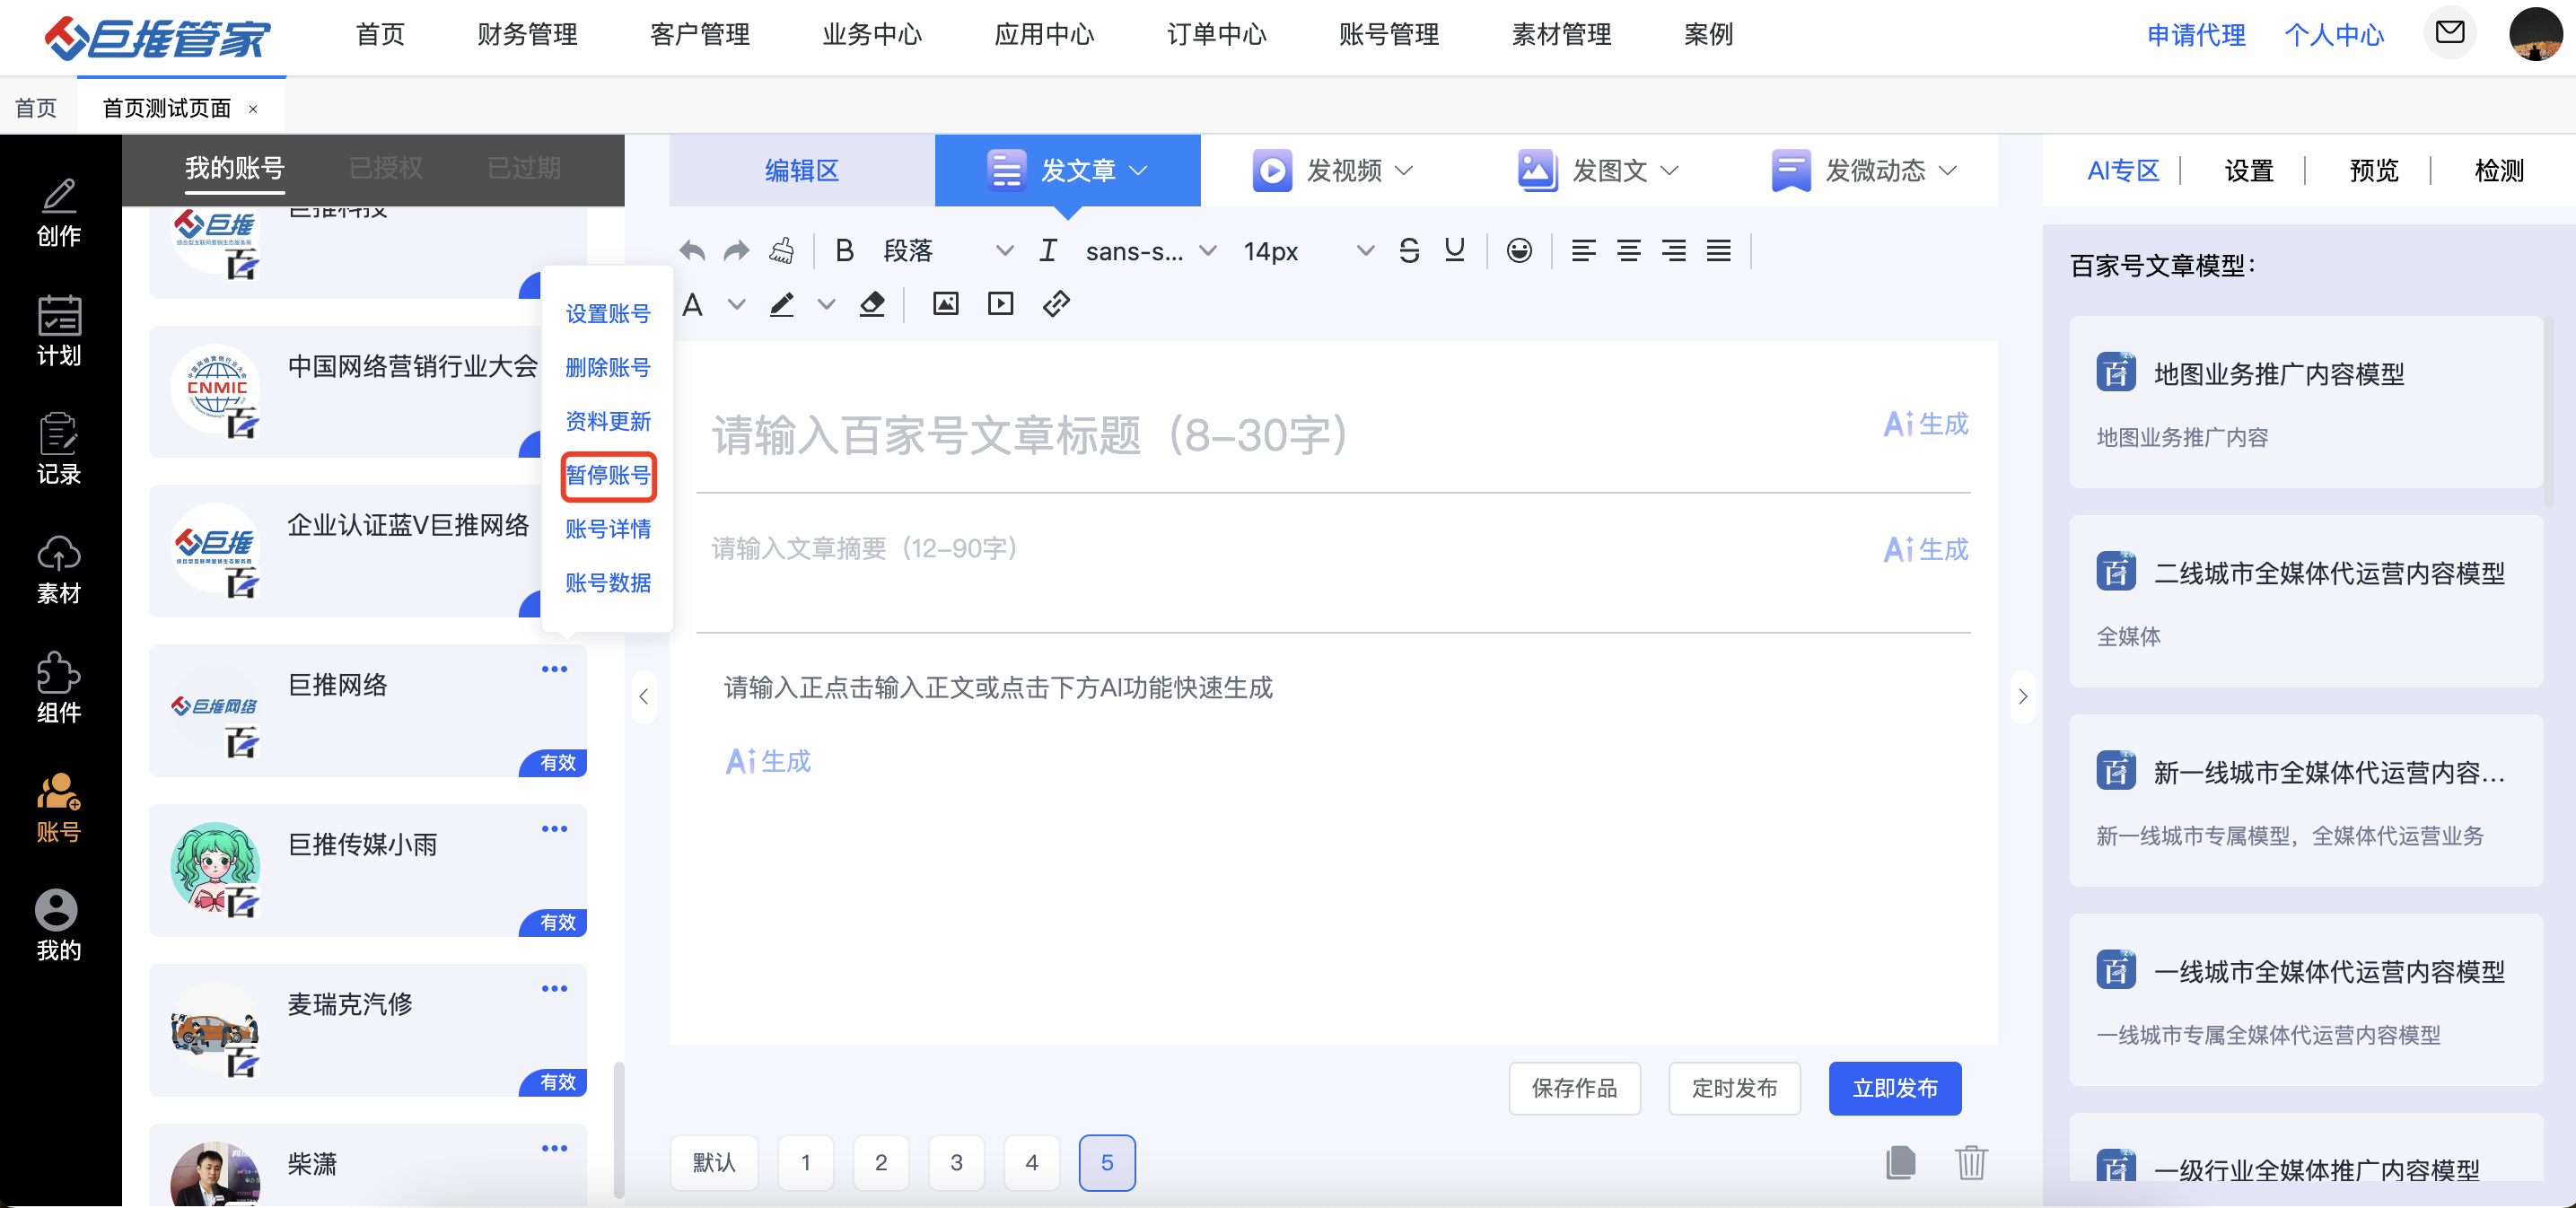This screenshot has height=1208, width=2576.
Task: Justify text alignment
Action: [1718, 251]
